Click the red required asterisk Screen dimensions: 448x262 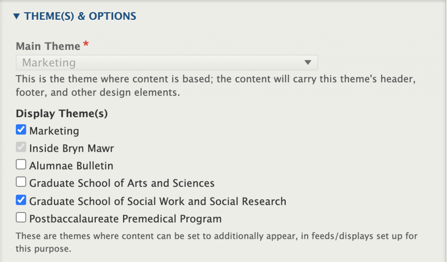point(86,45)
